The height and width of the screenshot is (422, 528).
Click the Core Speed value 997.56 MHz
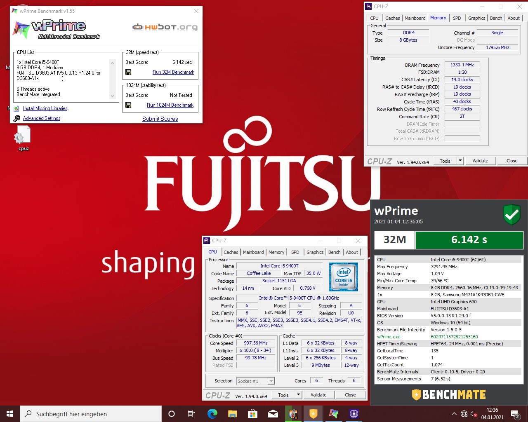(x=256, y=343)
